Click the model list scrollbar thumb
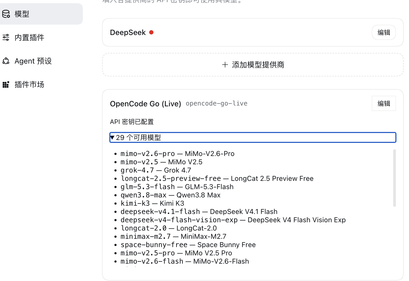The height and width of the screenshot is (281, 409). 395,178
